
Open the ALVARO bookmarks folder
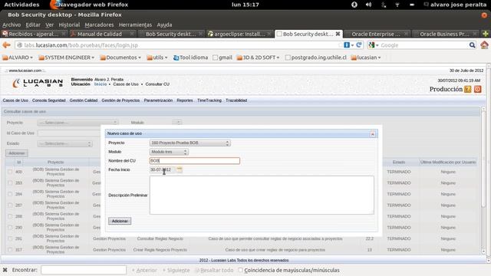(18, 58)
